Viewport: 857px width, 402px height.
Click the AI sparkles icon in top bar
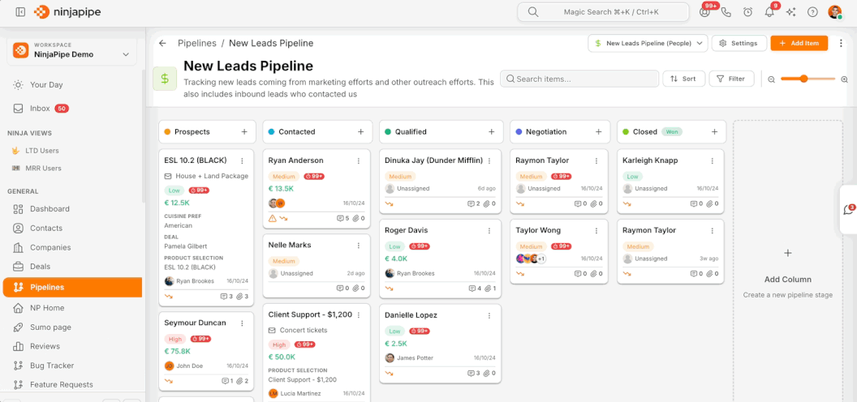coord(791,12)
